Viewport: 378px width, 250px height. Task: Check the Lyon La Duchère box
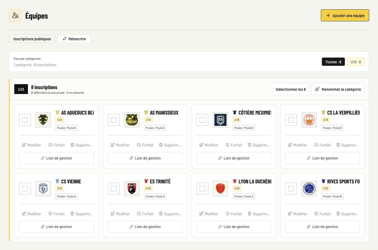tap(202, 189)
